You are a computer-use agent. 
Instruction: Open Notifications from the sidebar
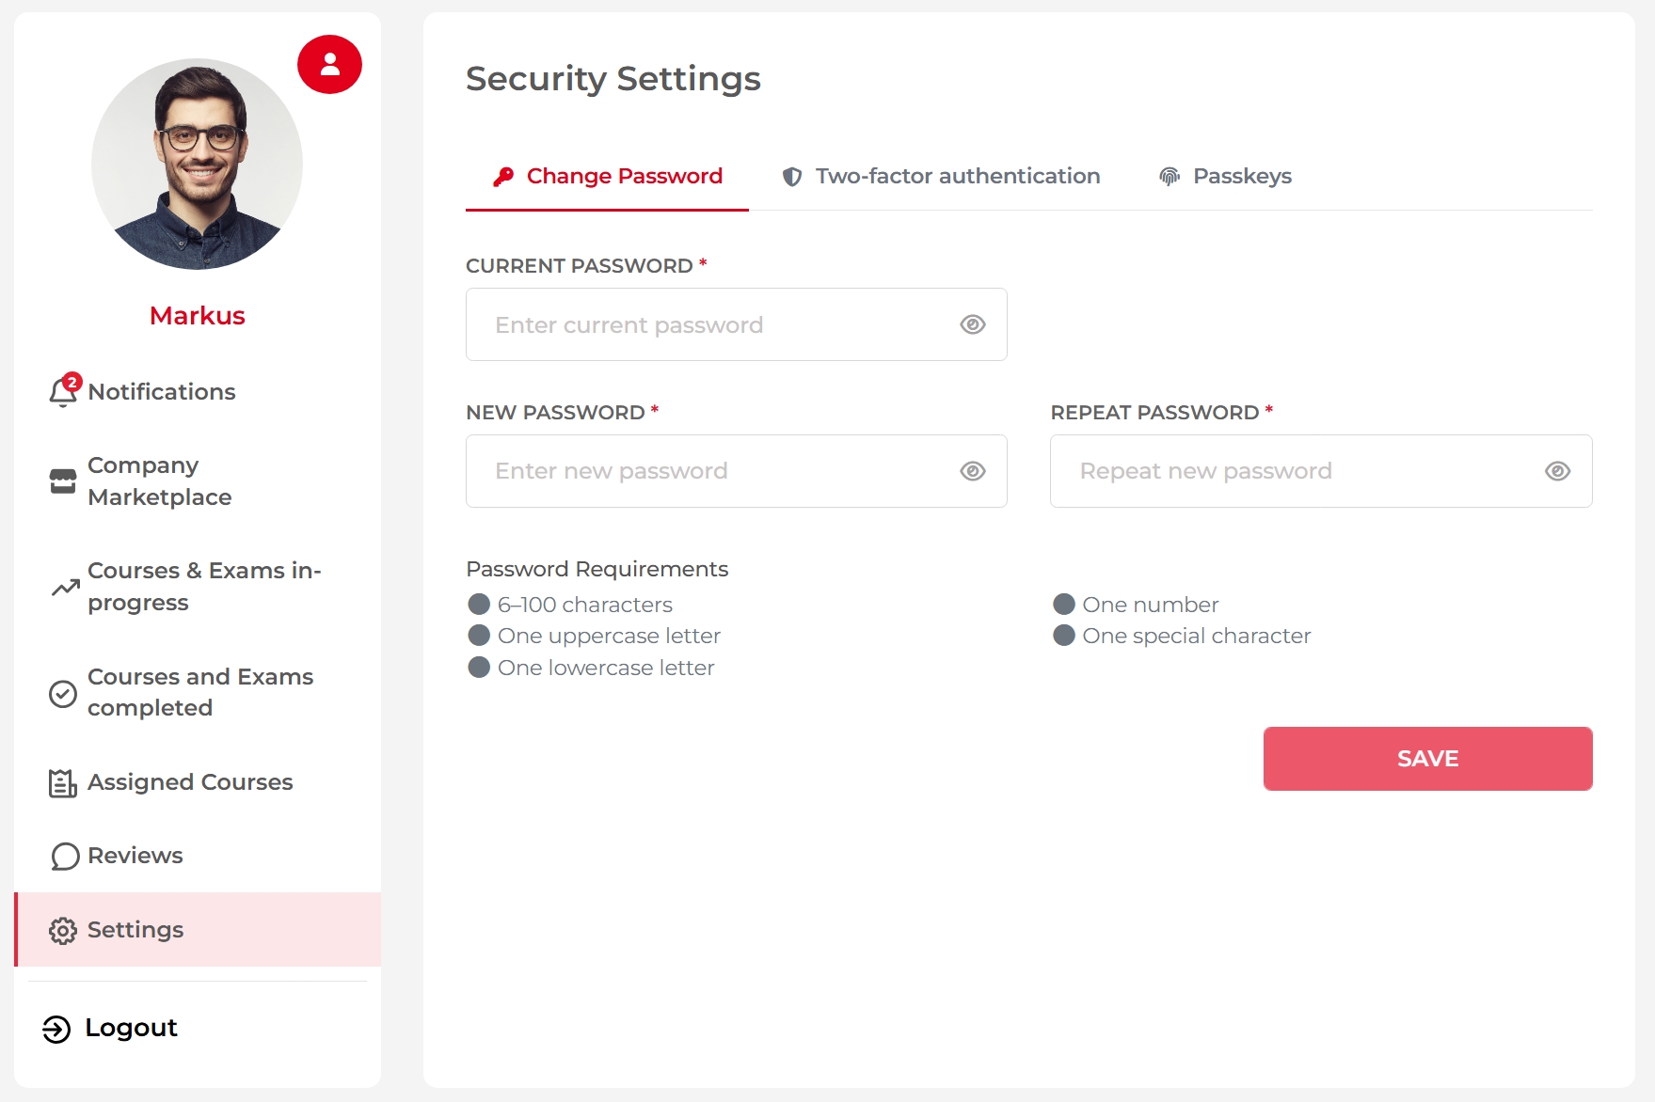tap(198, 392)
